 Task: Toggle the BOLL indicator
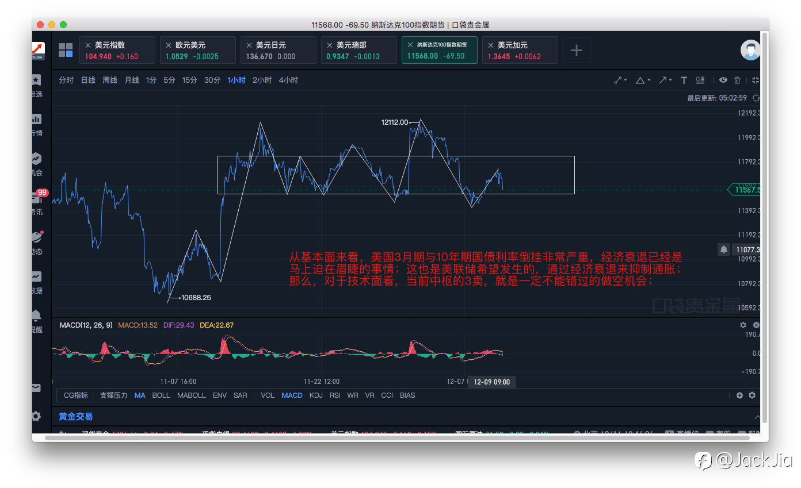[161, 395]
